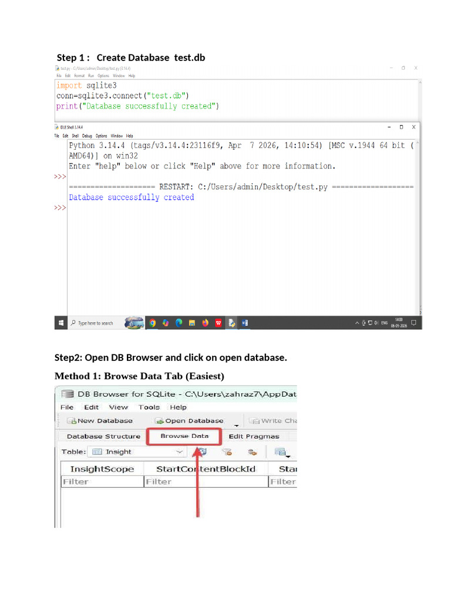451x601 pixels.
Task: Open Firefox from the taskbar
Action: 205,323
